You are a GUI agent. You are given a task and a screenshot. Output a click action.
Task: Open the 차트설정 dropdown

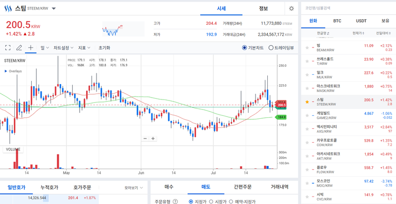63,48
